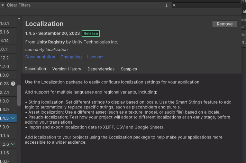Click the update-available arrow icon beside 0.28
Screen dimensions: 246x163
click(13, 84)
